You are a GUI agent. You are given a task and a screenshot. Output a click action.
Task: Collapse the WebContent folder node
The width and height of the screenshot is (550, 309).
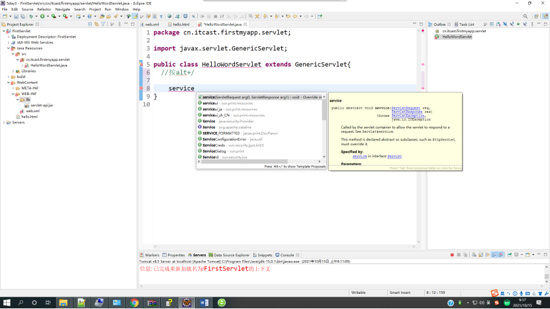click(x=9, y=83)
